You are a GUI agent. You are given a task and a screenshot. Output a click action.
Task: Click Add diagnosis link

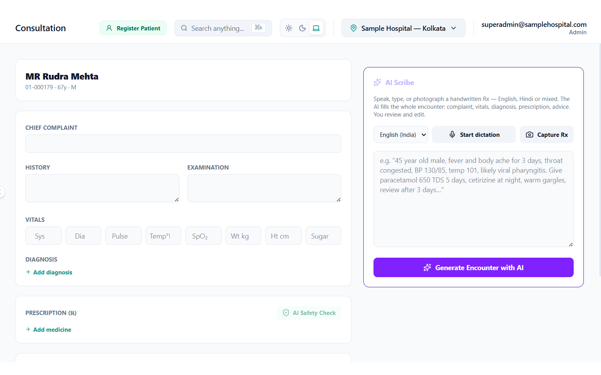pos(49,272)
